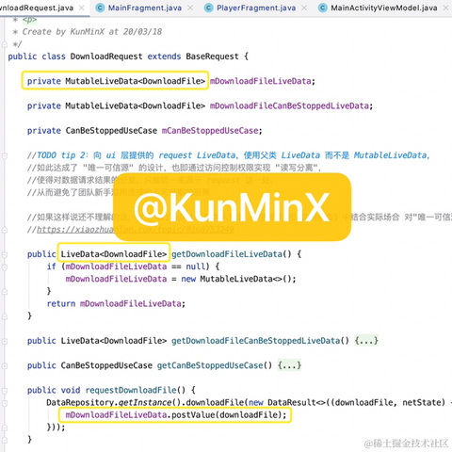Viewport: 452px width, 452px height.
Task: Click the class icon on MainFragment.java tab
Action: pyautogui.click(x=100, y=8)
